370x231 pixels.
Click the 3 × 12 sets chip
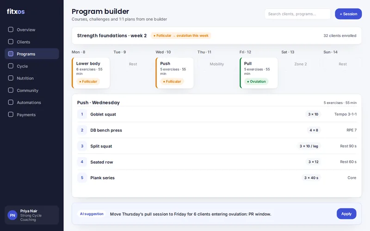[314, 162]
